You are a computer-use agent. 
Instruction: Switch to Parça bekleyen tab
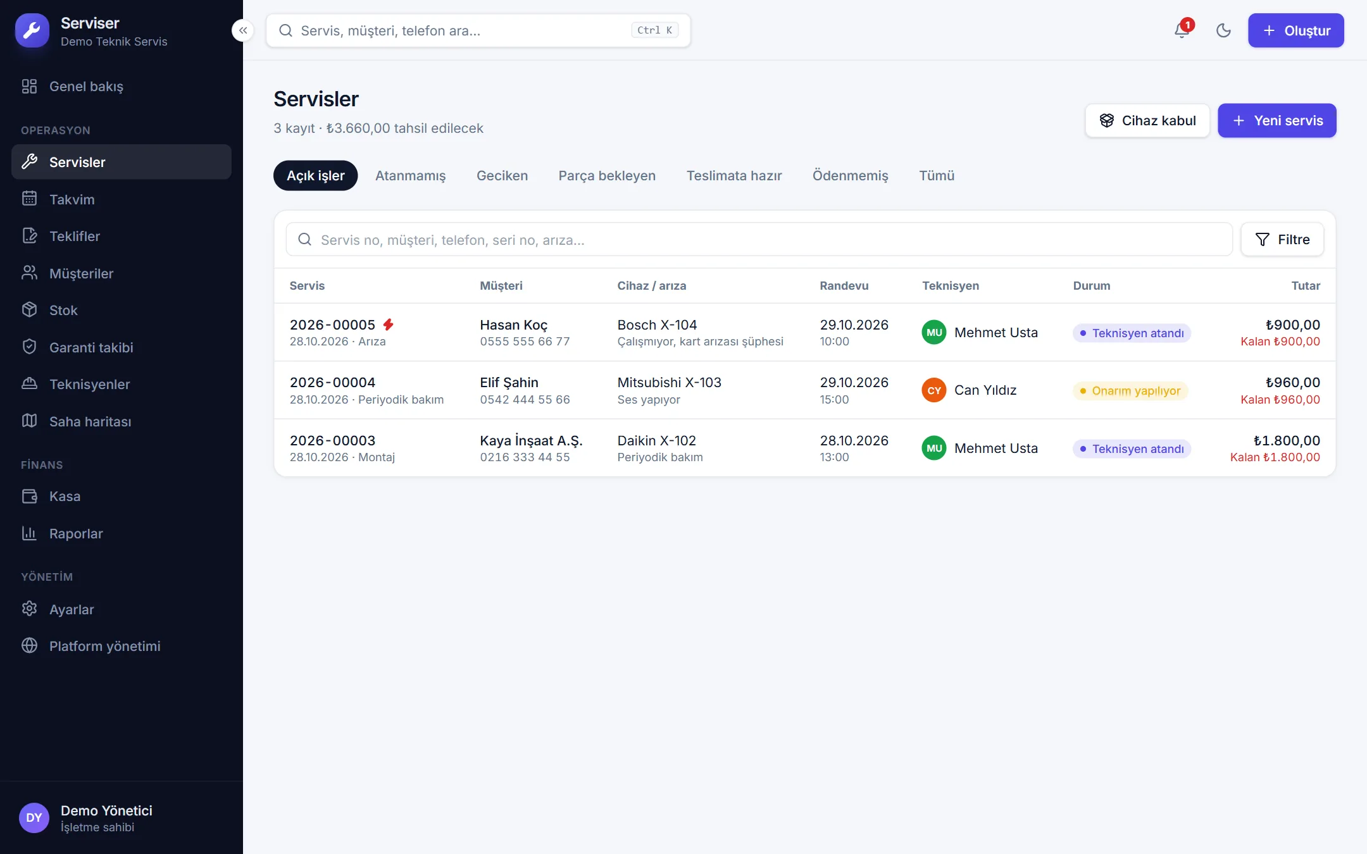(607, 175)
